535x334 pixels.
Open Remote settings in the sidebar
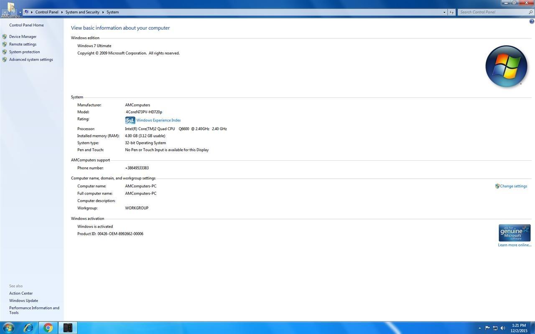(23, 44)
